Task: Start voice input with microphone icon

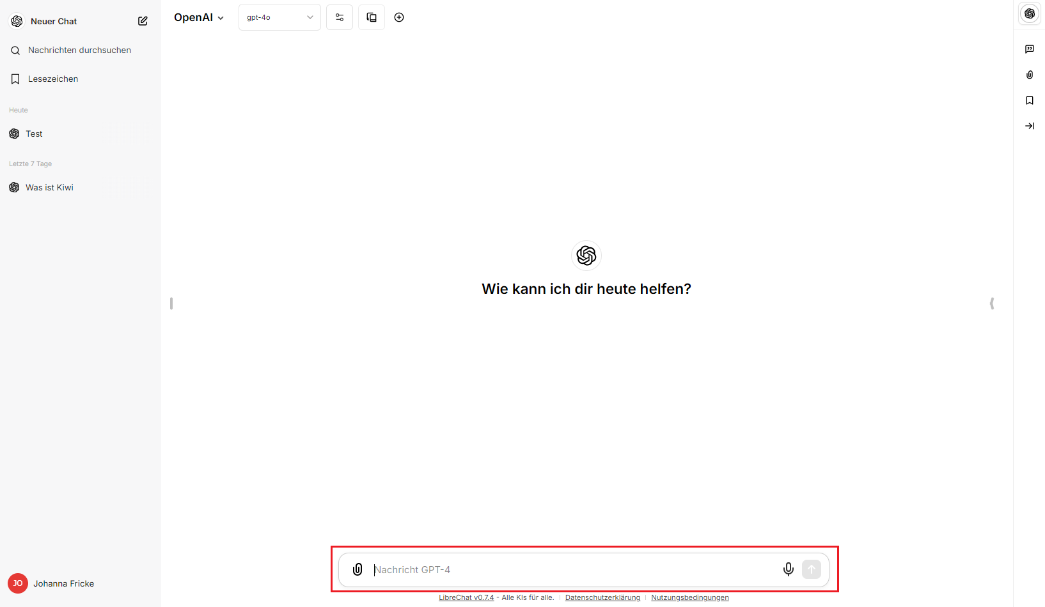Action: tap(789, 569)
